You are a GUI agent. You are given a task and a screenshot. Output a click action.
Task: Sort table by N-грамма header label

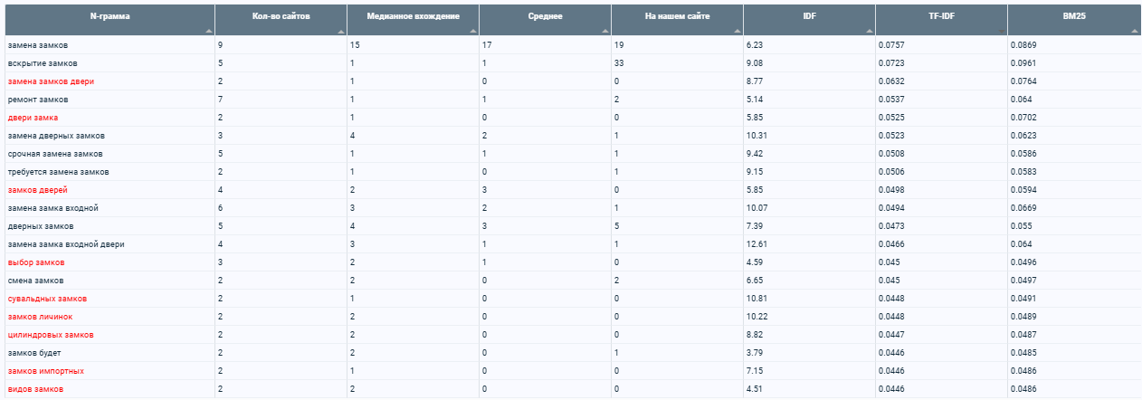(109, 16)
